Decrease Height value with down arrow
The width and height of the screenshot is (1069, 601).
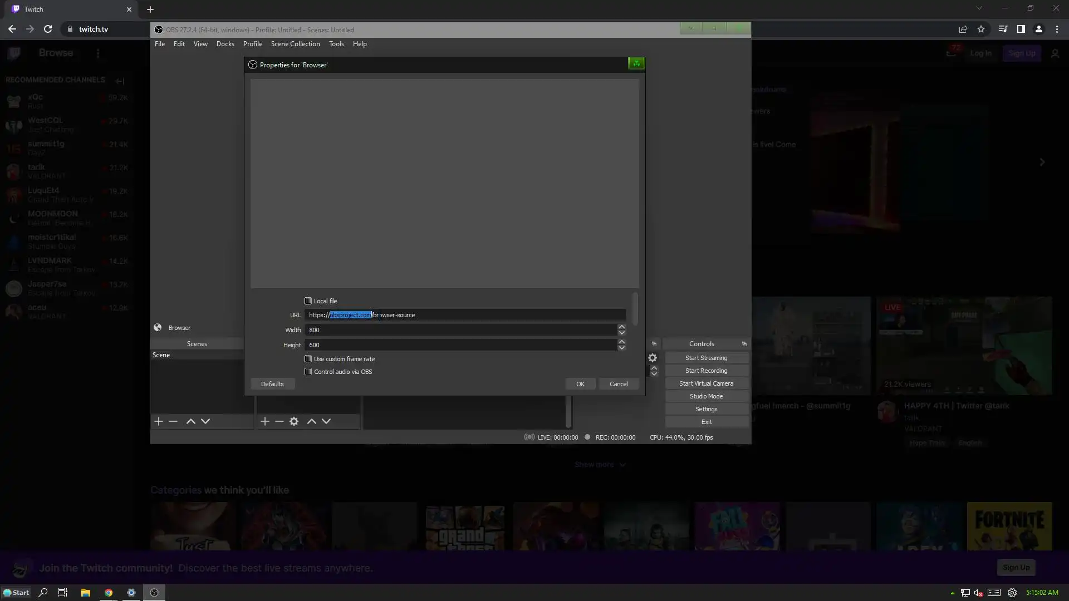(x=621, y=348)
